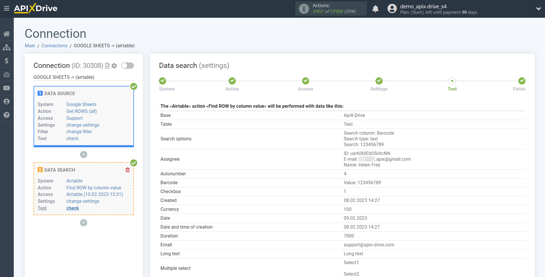The height and width of the screenshot is (277, 545).
Task: Open Airtable system link
Action: 74,181
